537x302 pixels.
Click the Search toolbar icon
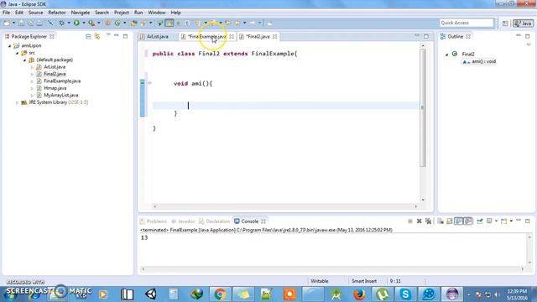point(143,23)
